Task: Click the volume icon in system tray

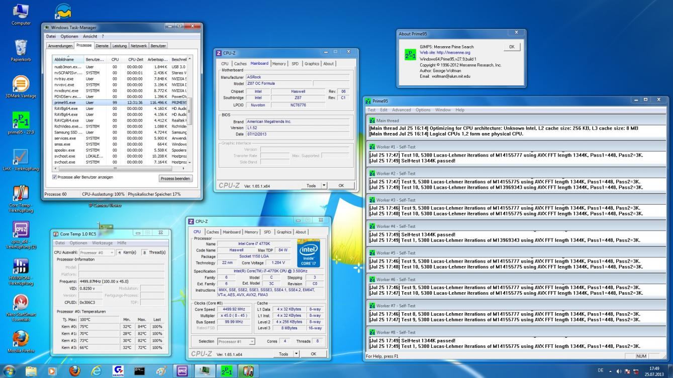Action: (619, 371)
